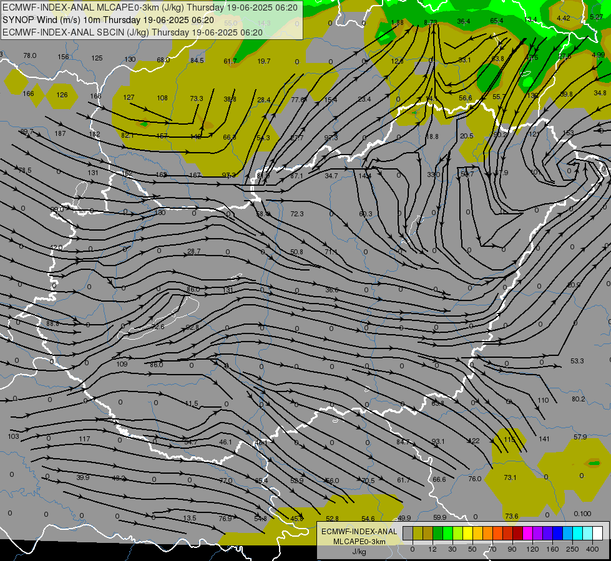The height and width of the screenshot is (561, 611).
Task: Click the map value 182
Action: (x=95, y=134)
